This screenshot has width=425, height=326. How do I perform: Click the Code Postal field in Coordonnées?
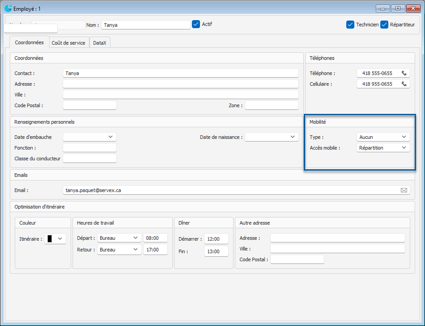(90, 105)
